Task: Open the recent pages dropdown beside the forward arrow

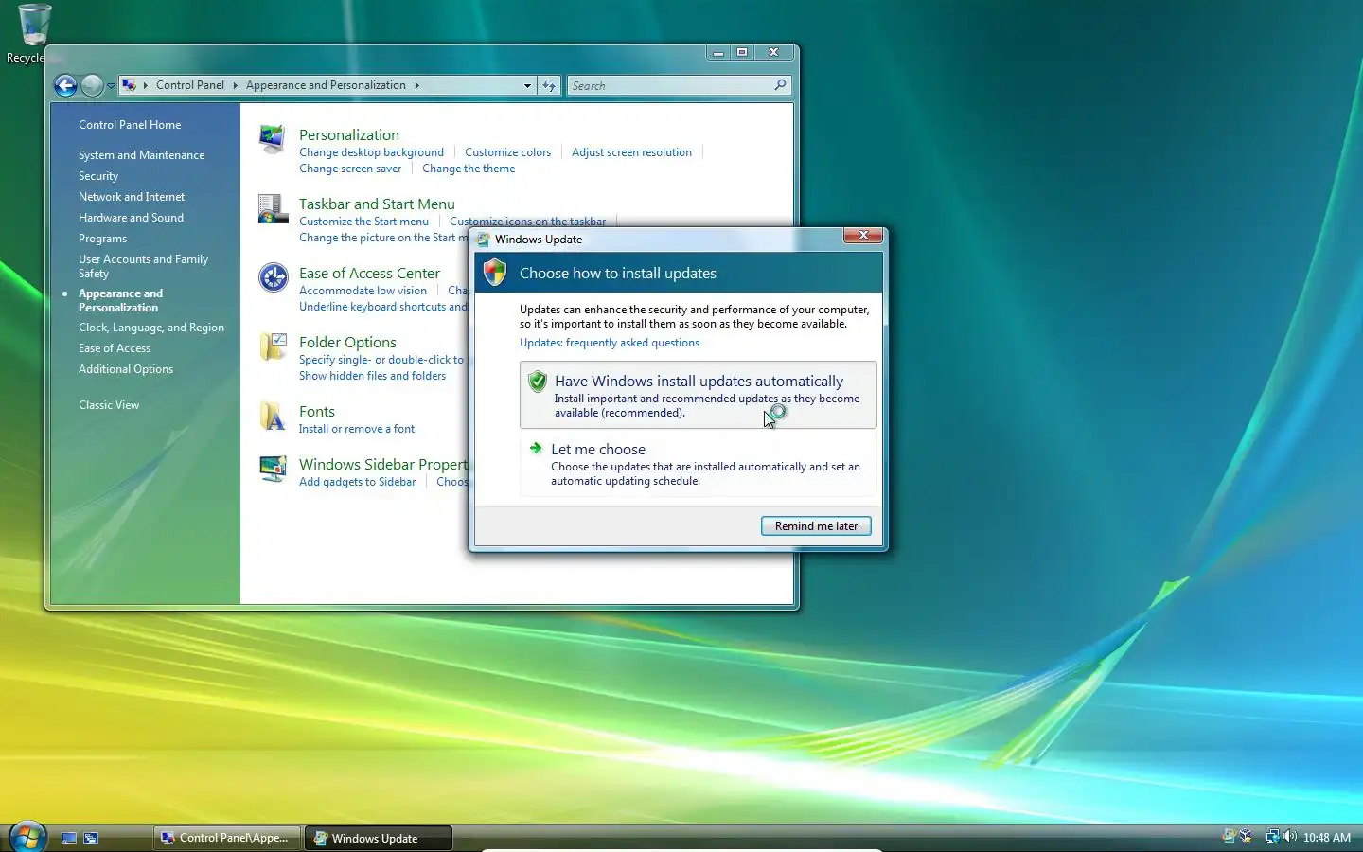Action: coord(111,86)
